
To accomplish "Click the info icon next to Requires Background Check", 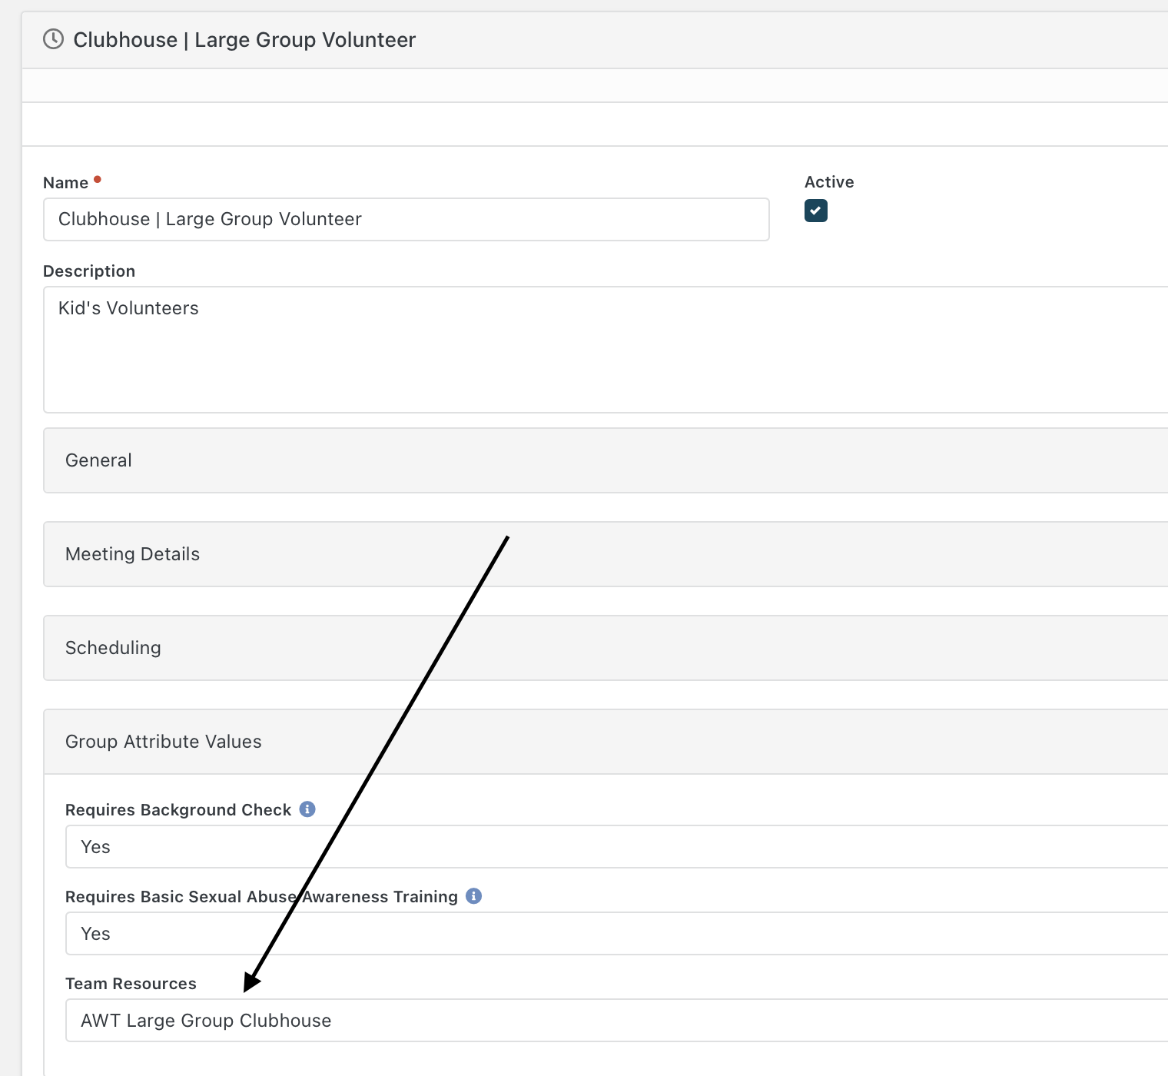I will point(307,809).
